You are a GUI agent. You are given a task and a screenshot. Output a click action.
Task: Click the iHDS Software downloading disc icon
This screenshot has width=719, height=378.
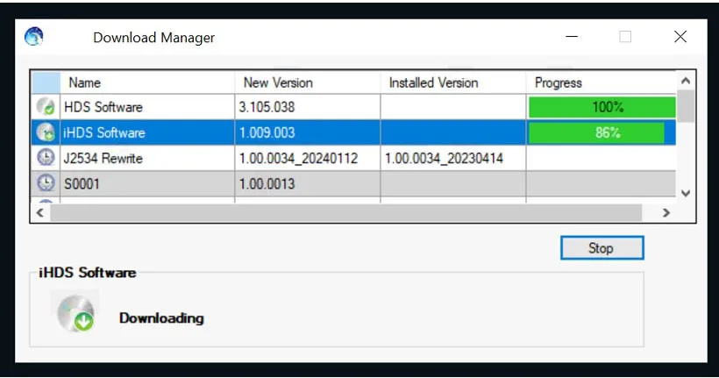coord(46,132)
